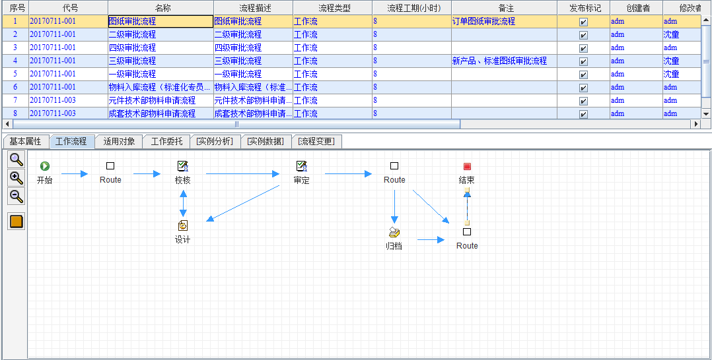Viewport: 712px width, 360px height.
Task: Select the 校核 review node icon
Action: point(183,166)
